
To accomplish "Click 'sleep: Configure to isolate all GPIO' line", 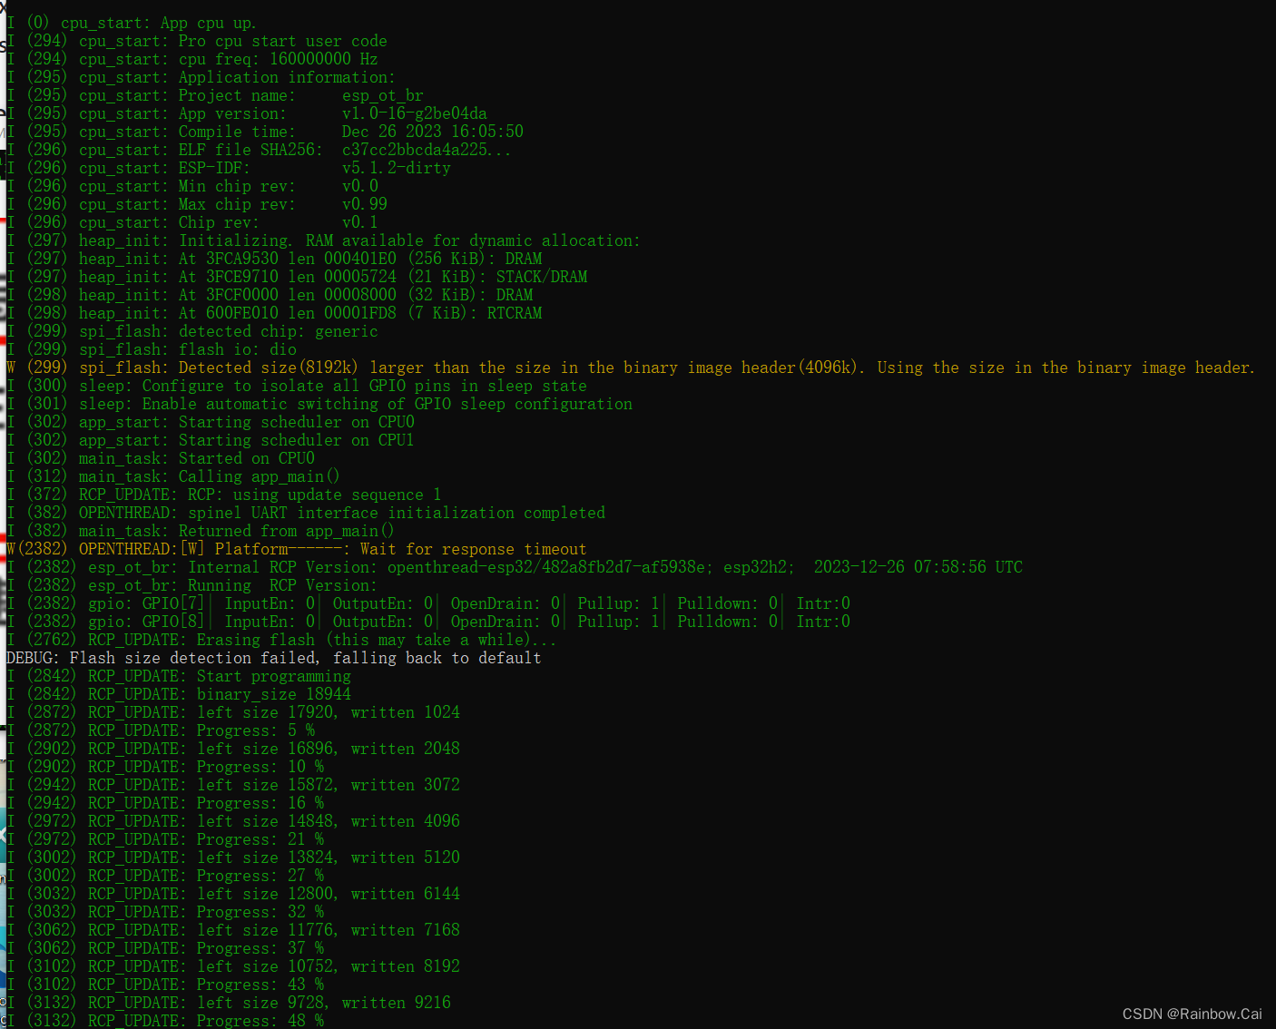I will click(297, 386).
